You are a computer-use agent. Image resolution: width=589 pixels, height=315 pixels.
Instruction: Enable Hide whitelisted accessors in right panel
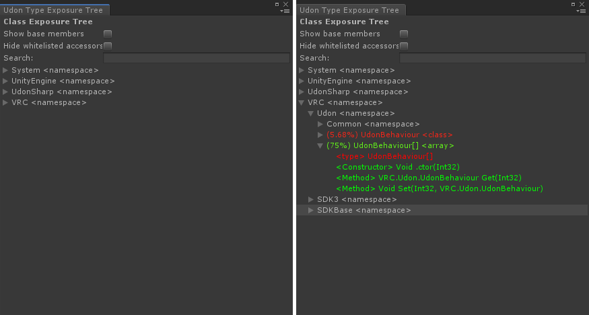pos(404,46)
